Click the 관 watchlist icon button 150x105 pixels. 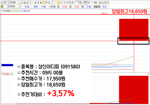coord(24,3)
